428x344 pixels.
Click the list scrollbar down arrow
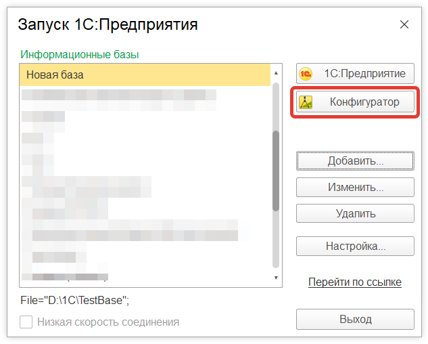click(275, 278)
